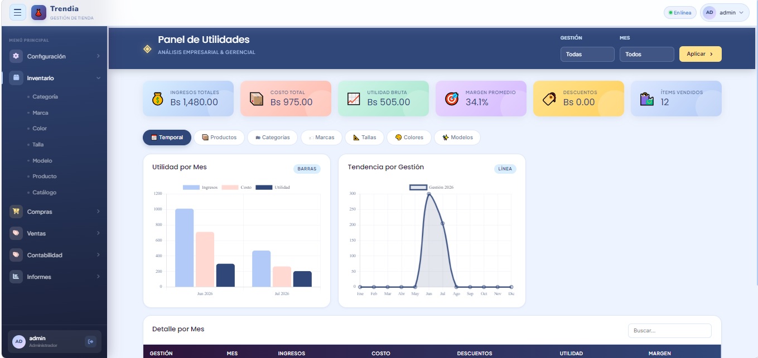This screenshot has height=358, width=758.
Task: Click the Compras cart icon
Action: pyautogui.click(x=16, y=212)
